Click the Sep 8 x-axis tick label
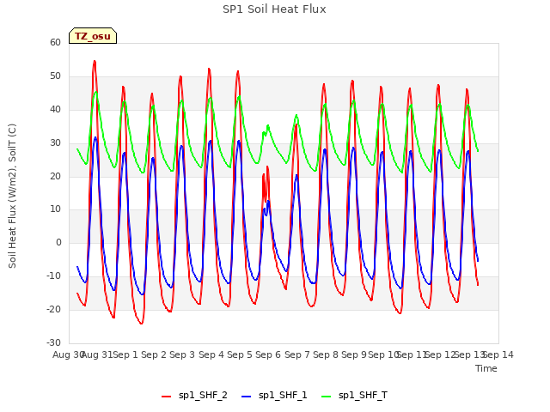 (x=326, y=354)
